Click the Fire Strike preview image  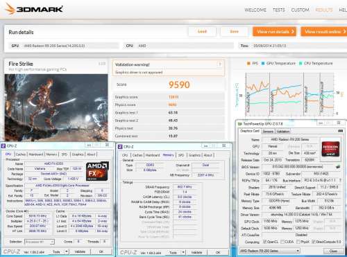[x=56, y=107]
